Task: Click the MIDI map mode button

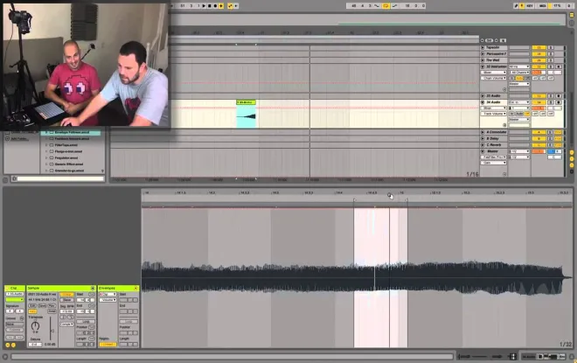Action: tap(543, 6)
